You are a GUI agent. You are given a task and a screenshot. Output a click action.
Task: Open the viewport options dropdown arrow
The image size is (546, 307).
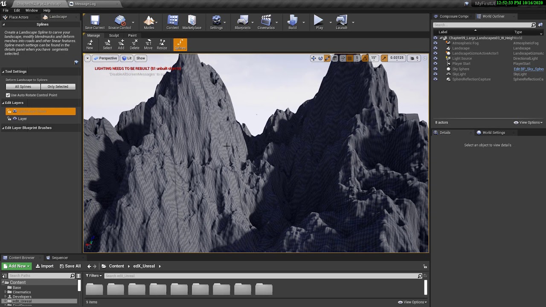pos(87,58)
